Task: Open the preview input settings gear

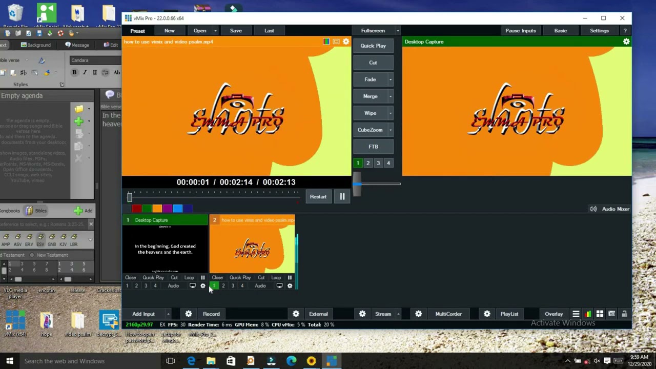Action: [346, 42]
